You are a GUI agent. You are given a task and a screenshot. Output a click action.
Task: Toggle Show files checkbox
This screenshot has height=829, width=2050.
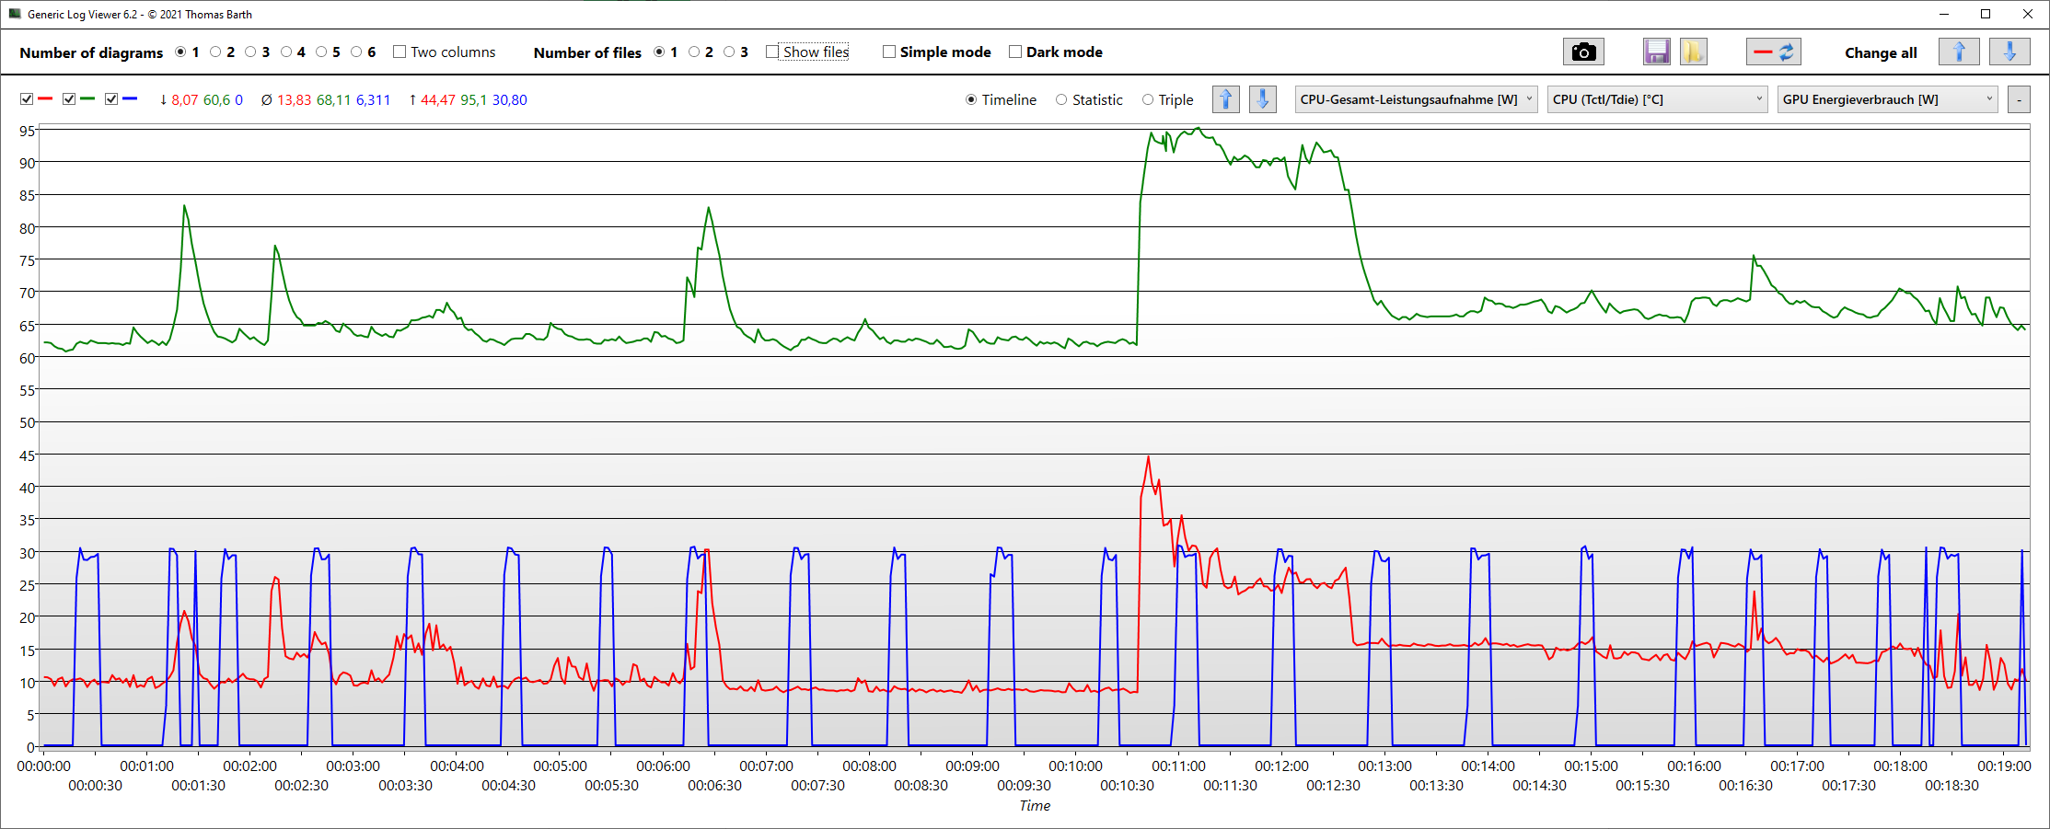click(772, 52)
